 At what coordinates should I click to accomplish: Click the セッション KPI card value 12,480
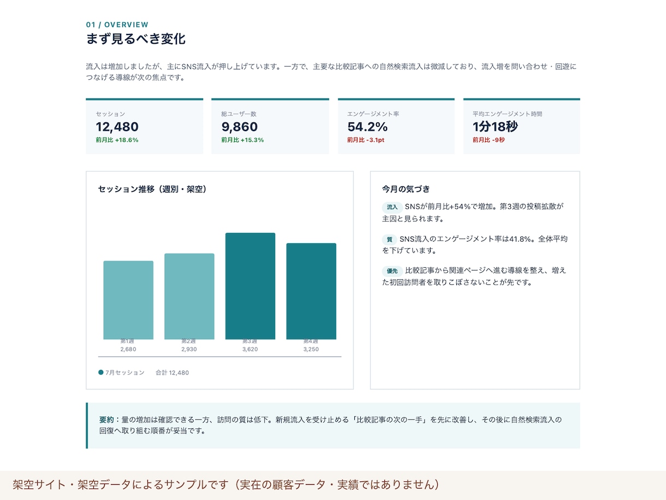(x=117, y=127)
